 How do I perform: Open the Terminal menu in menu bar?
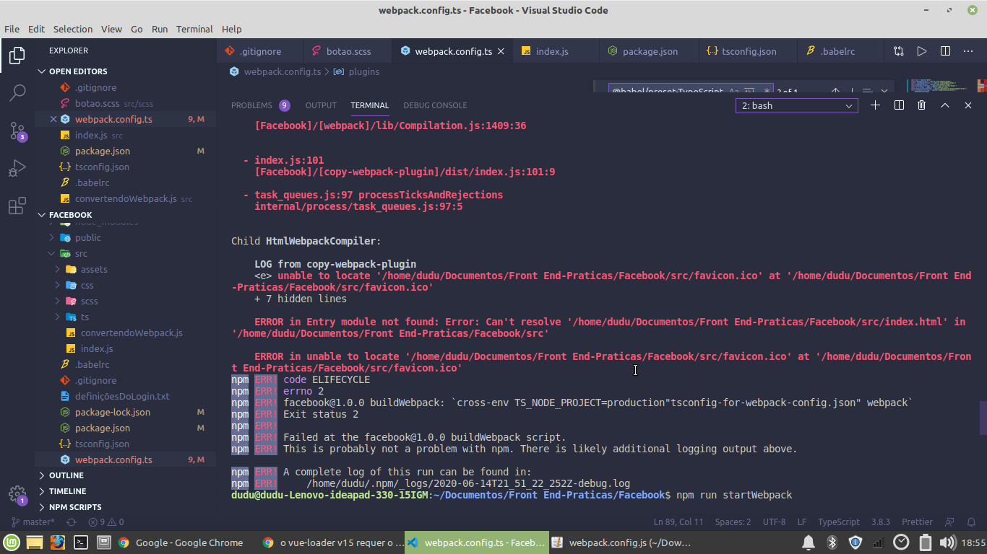[x=194, y=29]
